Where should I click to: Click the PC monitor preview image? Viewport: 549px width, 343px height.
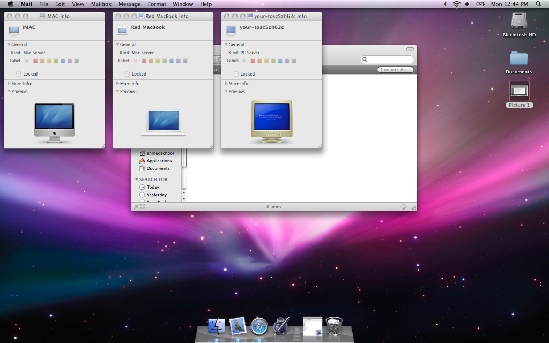[272, 121]
